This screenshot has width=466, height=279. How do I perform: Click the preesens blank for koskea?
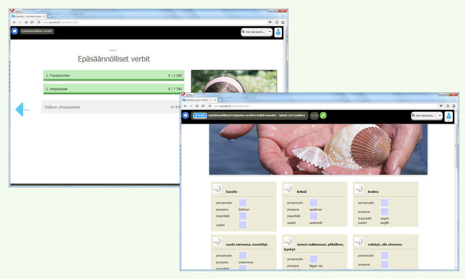[385, 212]
